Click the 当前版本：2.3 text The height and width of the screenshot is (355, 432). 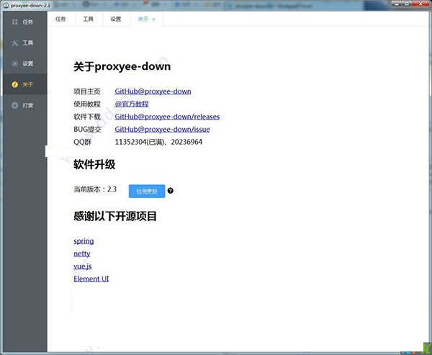[95, 189]
